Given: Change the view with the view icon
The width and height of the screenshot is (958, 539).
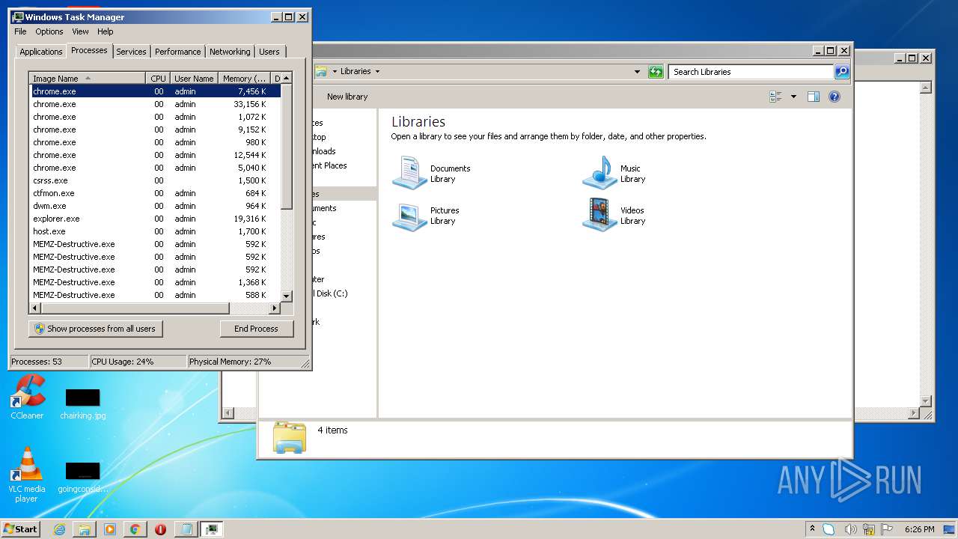Looking at the screenshot, I should [775, 97].
